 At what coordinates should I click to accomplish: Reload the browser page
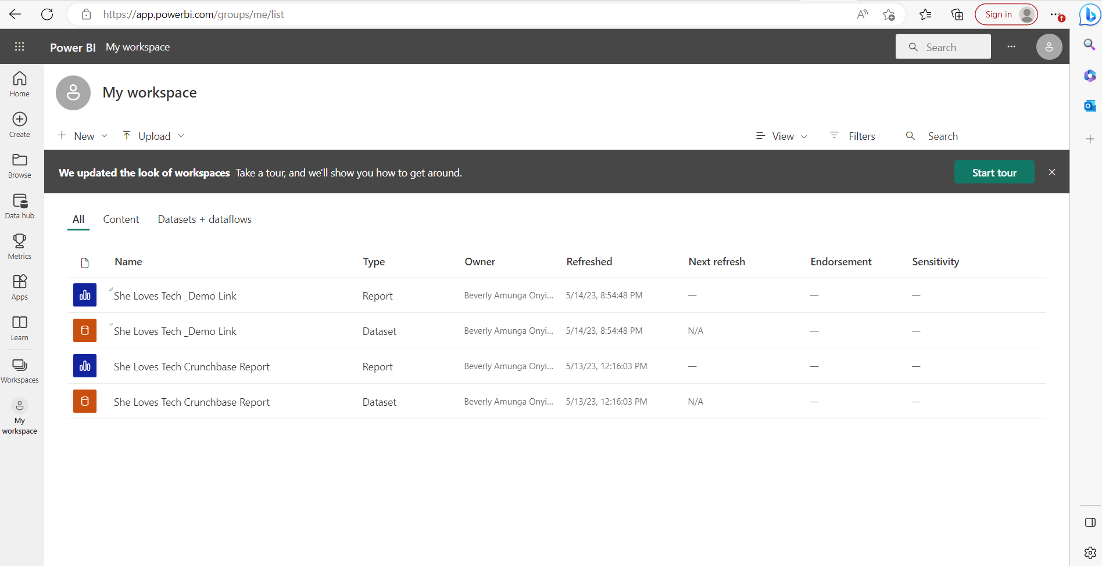point(47,15)
